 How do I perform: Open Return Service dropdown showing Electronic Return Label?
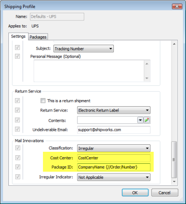pyautogui.click(x=114, y=110)
